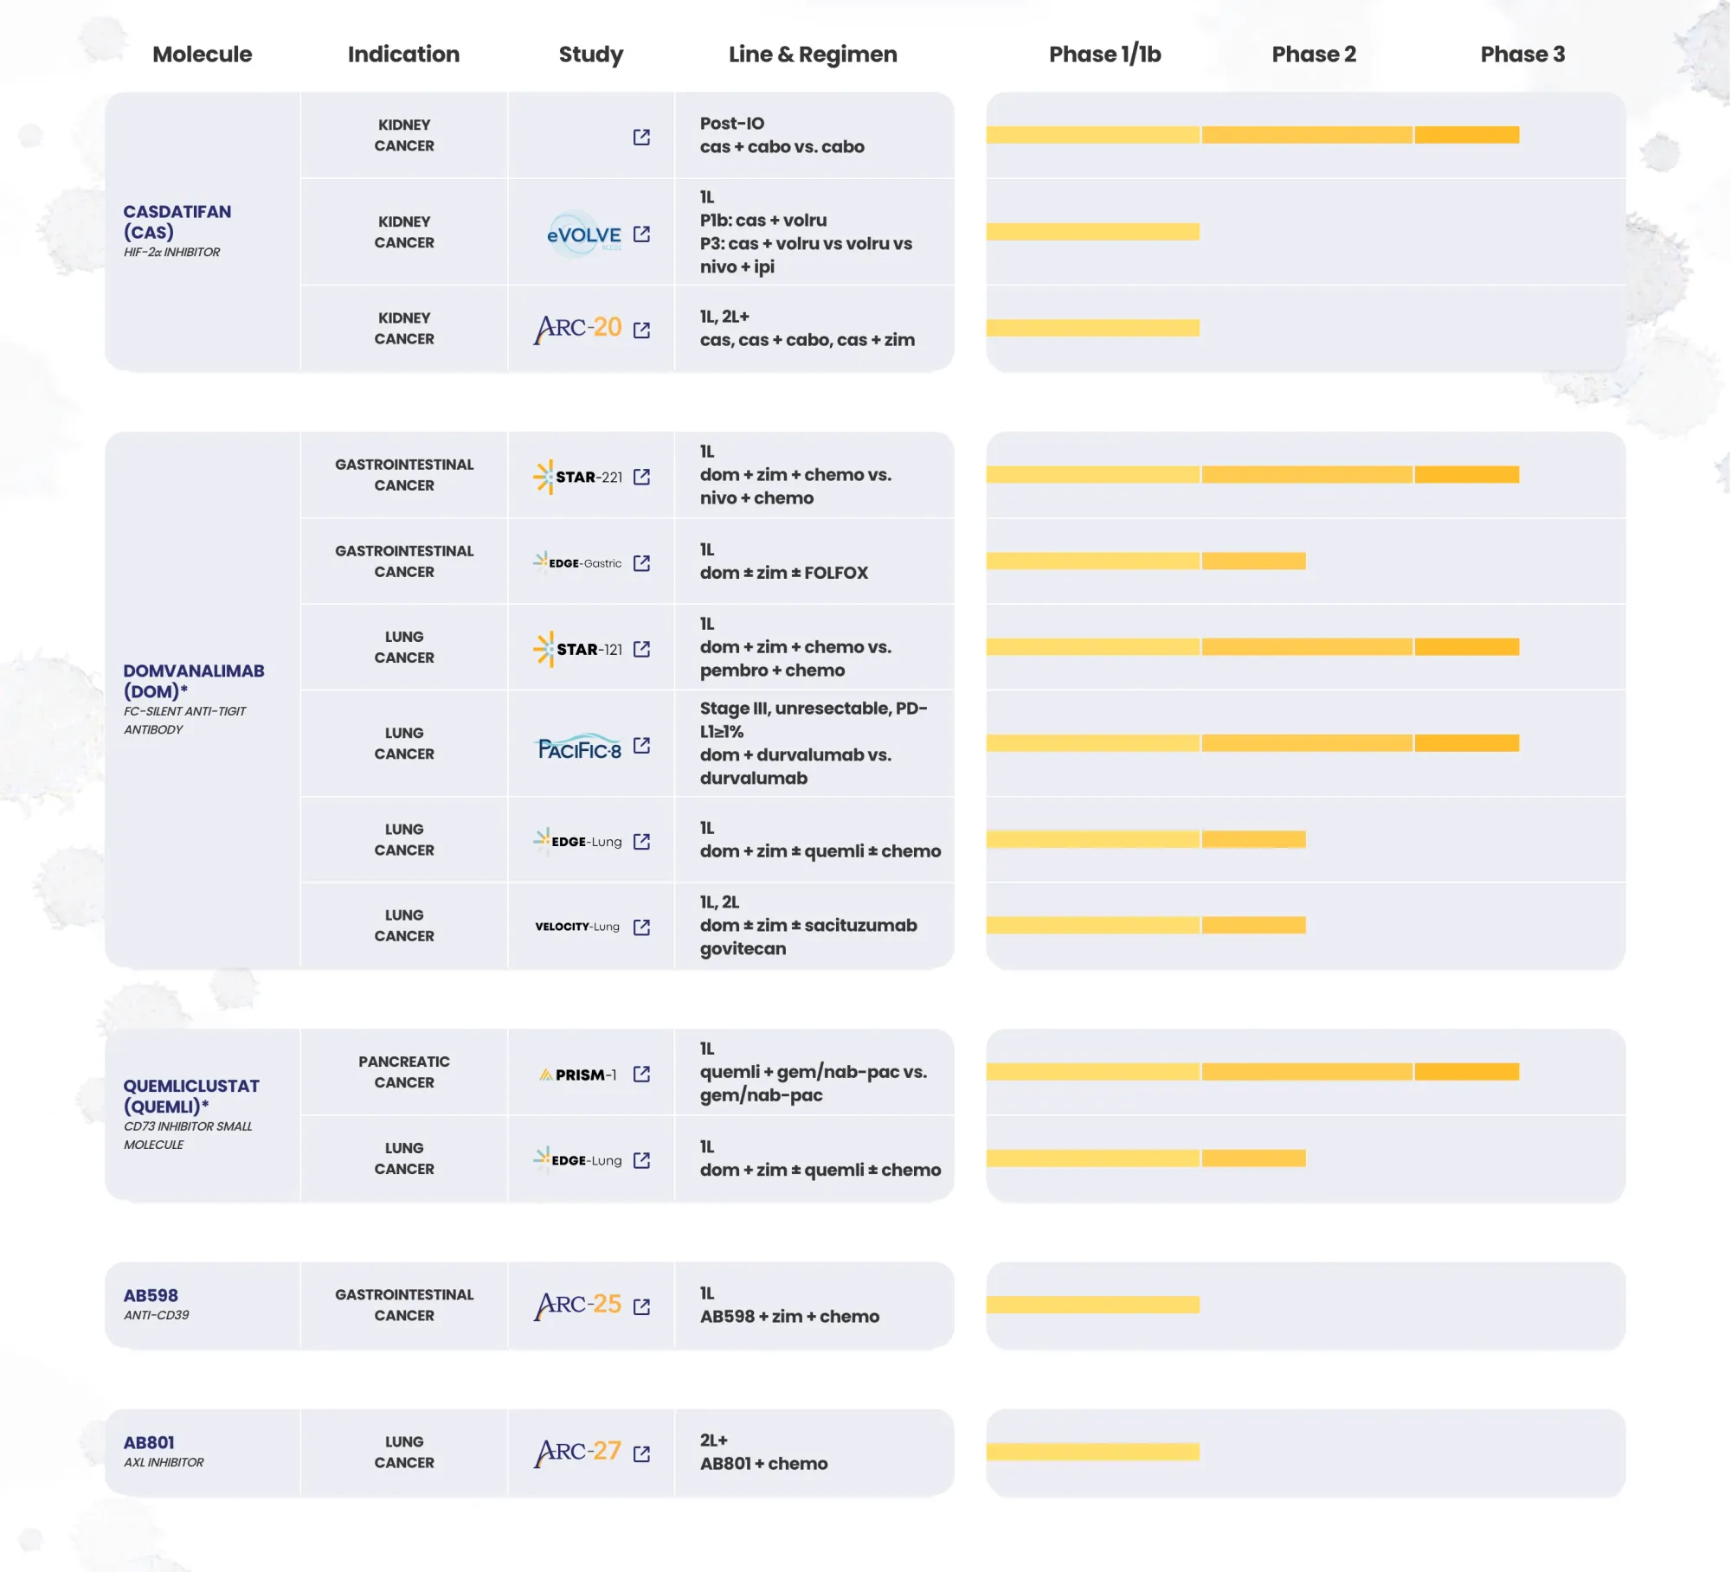Select the Quemliclustat (QUEMLI) molecule name
The image size is (1731, 1572).
click(190, 1096)
